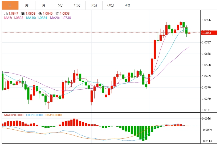
Task: Click the 1.0568 price axis label
Action: coord(206,65)
